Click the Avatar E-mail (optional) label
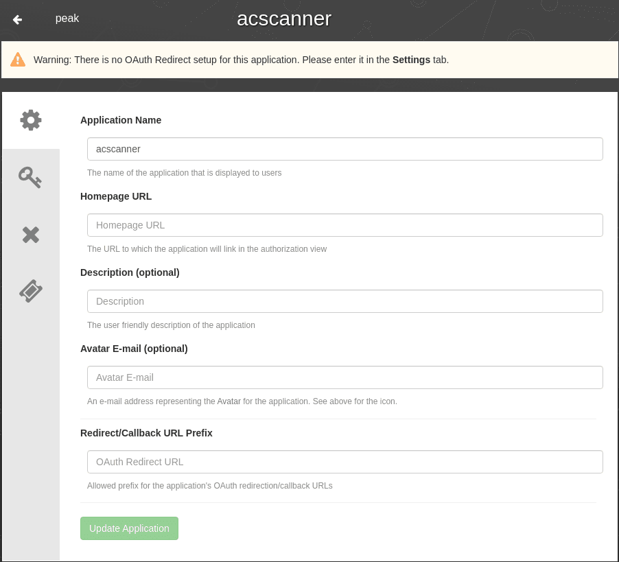 134,349
